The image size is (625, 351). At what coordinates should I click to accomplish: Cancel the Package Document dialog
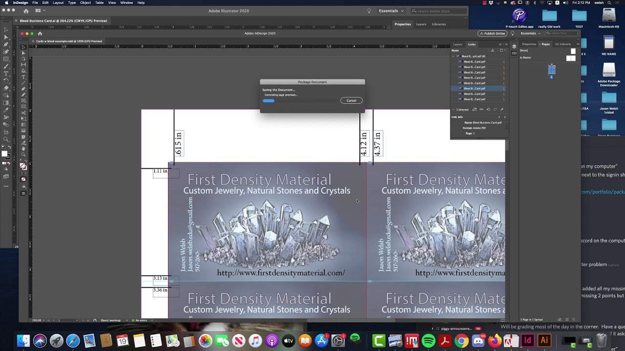tap(351, 100)
